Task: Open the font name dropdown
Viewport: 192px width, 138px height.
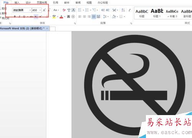Action: (30, 10)
